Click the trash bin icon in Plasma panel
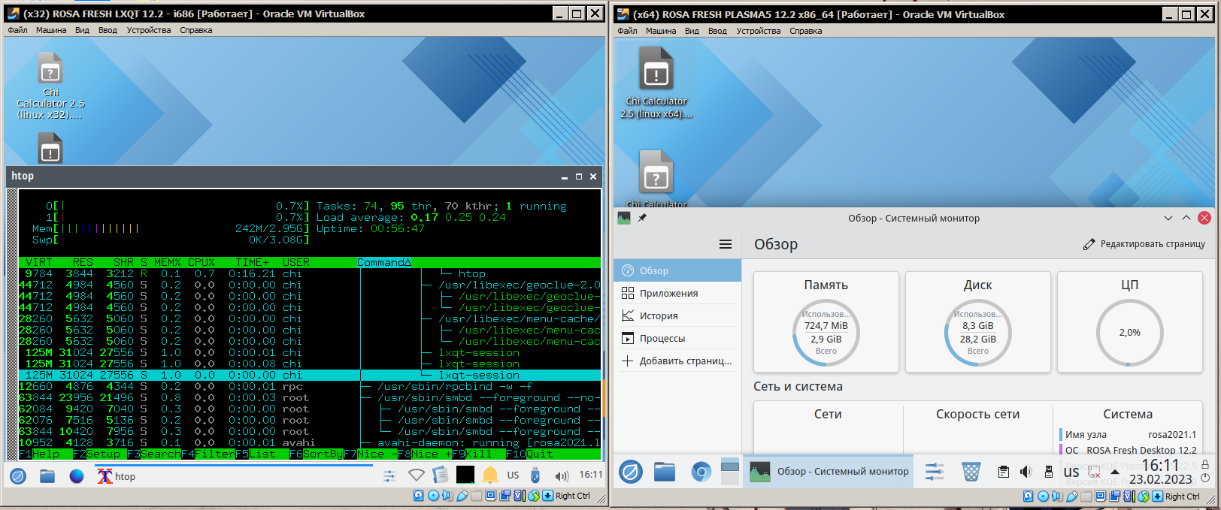Screen dimensions: 1221x510 pyautogui.click(x=971, y=472)
